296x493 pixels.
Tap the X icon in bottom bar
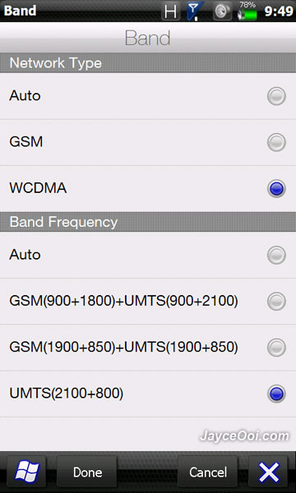[269, 472]
